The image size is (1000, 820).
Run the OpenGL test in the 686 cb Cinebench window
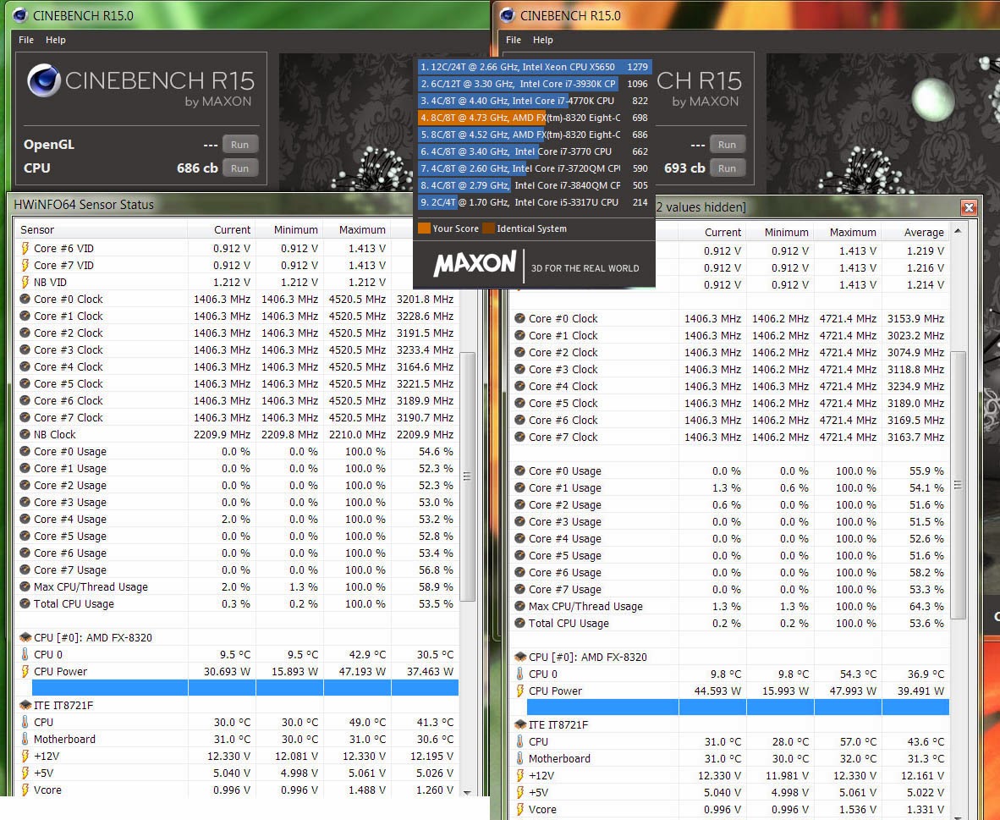click(239, 144)
